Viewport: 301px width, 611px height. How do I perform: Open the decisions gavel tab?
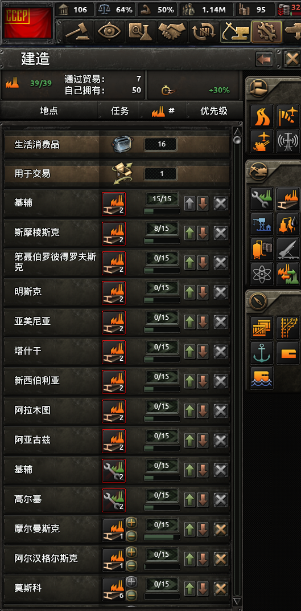[77, 31]
